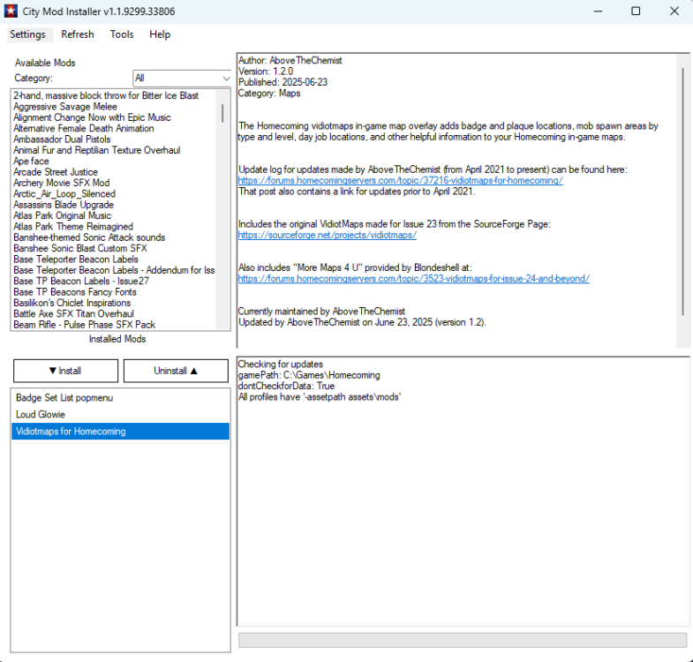The image size is (693, 662).
Task: Select Ambassador Dual Pistols mod
Action: pos(62,139)
